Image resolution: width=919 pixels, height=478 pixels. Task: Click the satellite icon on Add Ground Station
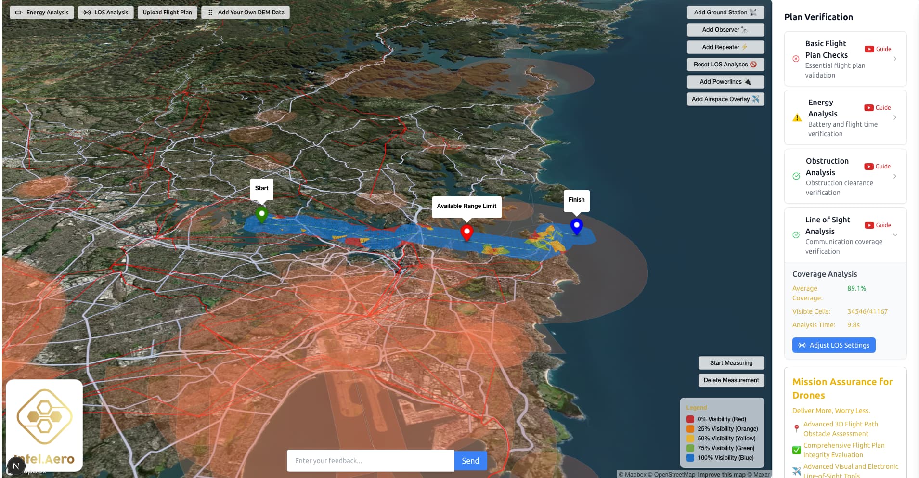[x=752, y=13]
